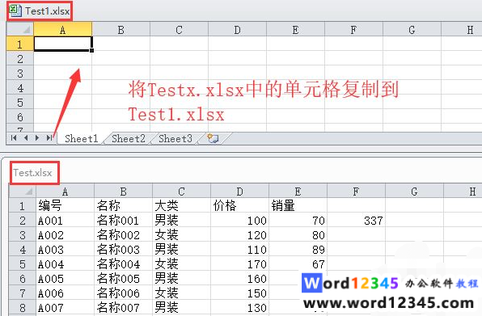Image resolution: width=482 pixels, height=316 pixels.
Task: Click the Test1.xlsx window title
Action: click(48, 11)
